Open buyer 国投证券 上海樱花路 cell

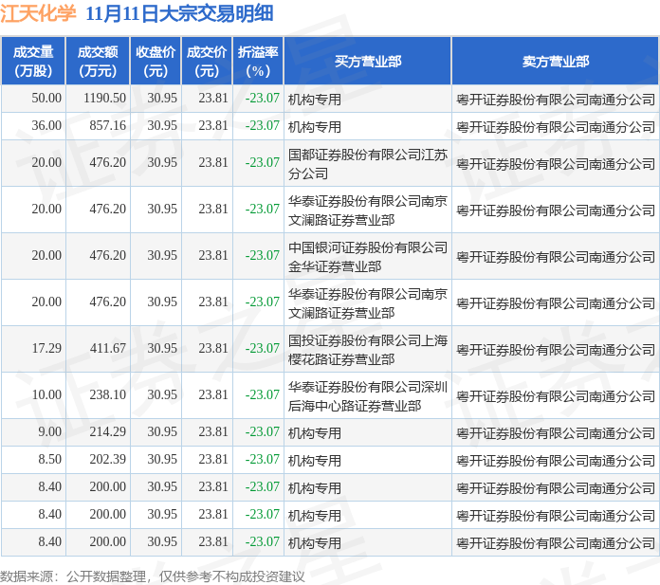(x=367, y=348)
